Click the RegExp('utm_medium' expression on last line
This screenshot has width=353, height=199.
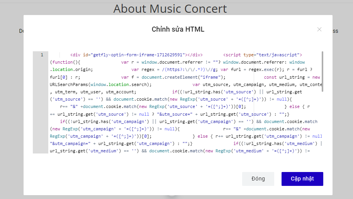[232, 151]
